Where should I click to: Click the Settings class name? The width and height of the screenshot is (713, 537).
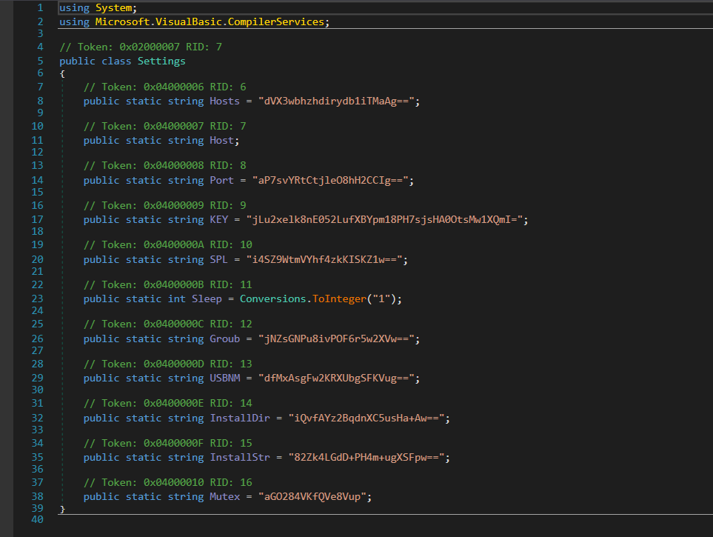click(161, 61)
